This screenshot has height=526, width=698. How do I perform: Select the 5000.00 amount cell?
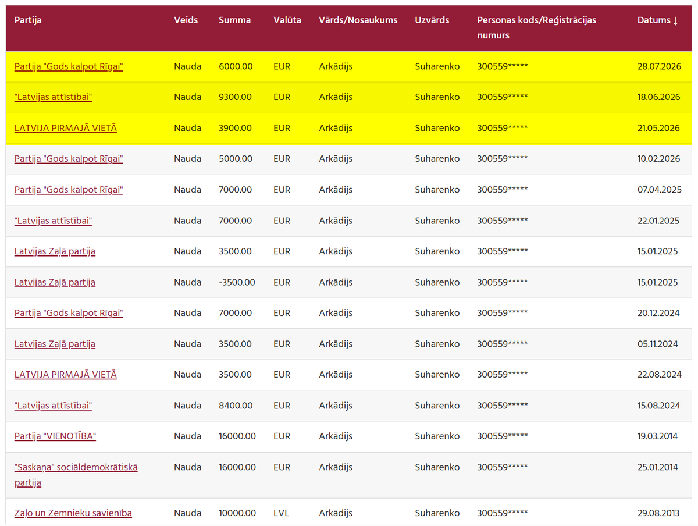[236, 159]
